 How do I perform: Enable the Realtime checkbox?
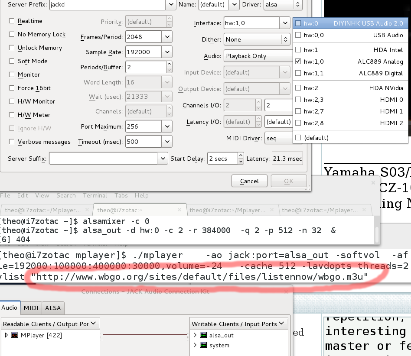tap(12, 21)
